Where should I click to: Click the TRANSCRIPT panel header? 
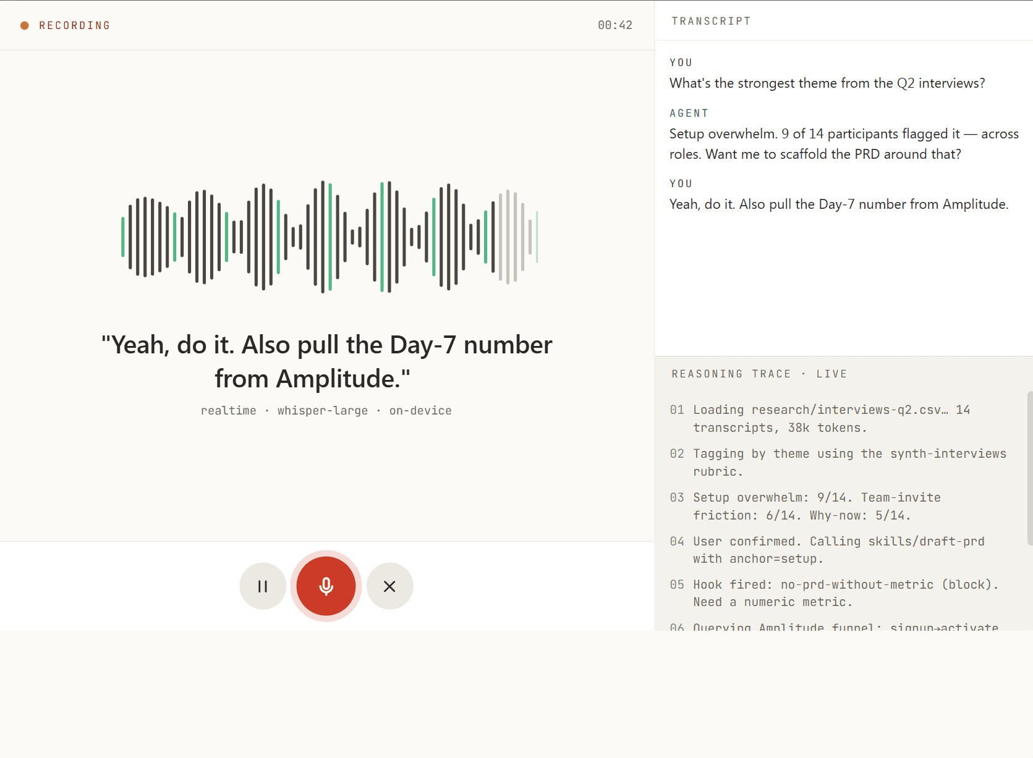712,21
